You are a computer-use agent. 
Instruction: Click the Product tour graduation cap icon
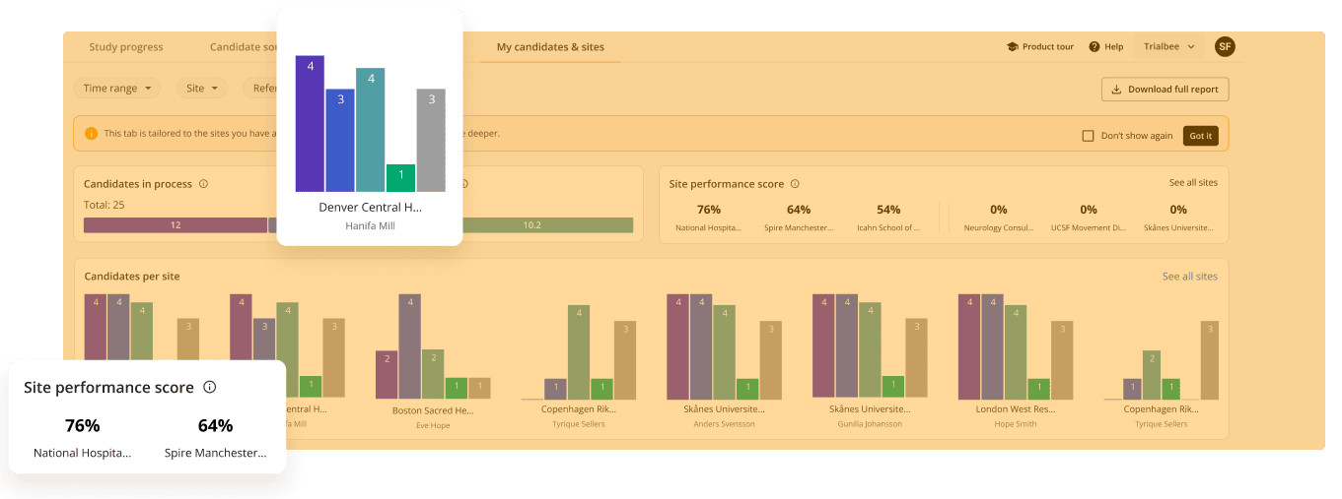pyautogui.click(x=1012, y=47)
